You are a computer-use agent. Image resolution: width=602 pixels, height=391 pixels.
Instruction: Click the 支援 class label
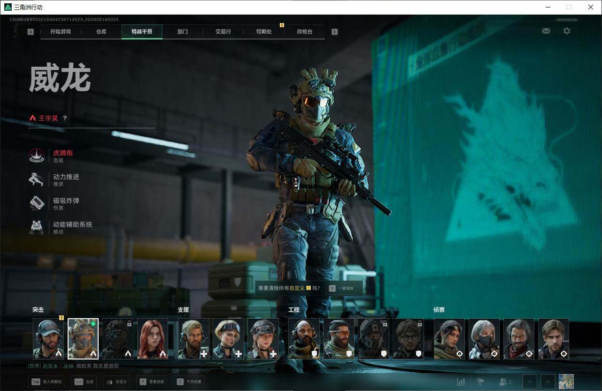(183, 310)
